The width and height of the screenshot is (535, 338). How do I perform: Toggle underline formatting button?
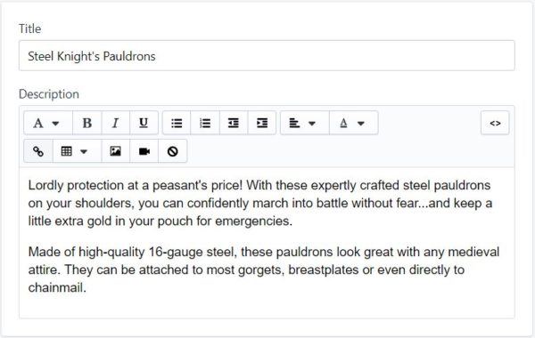[x=144, y=123]
